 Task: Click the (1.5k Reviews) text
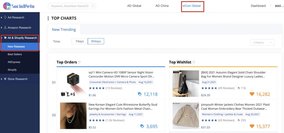click(x=115, y=120)
